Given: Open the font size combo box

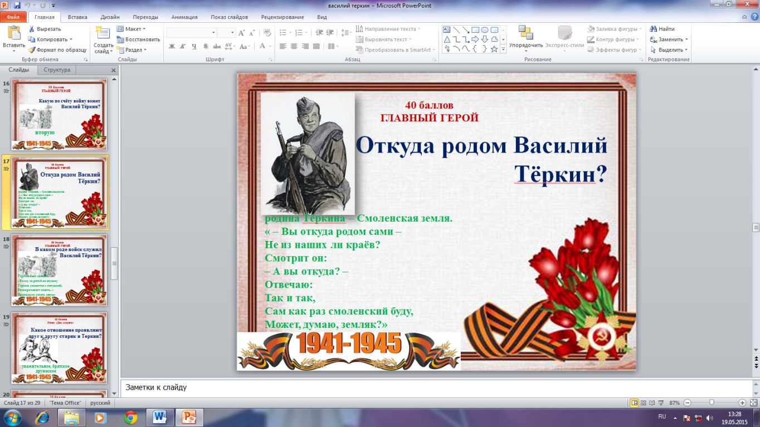Looking at the screenshot, I should (226, 33).
